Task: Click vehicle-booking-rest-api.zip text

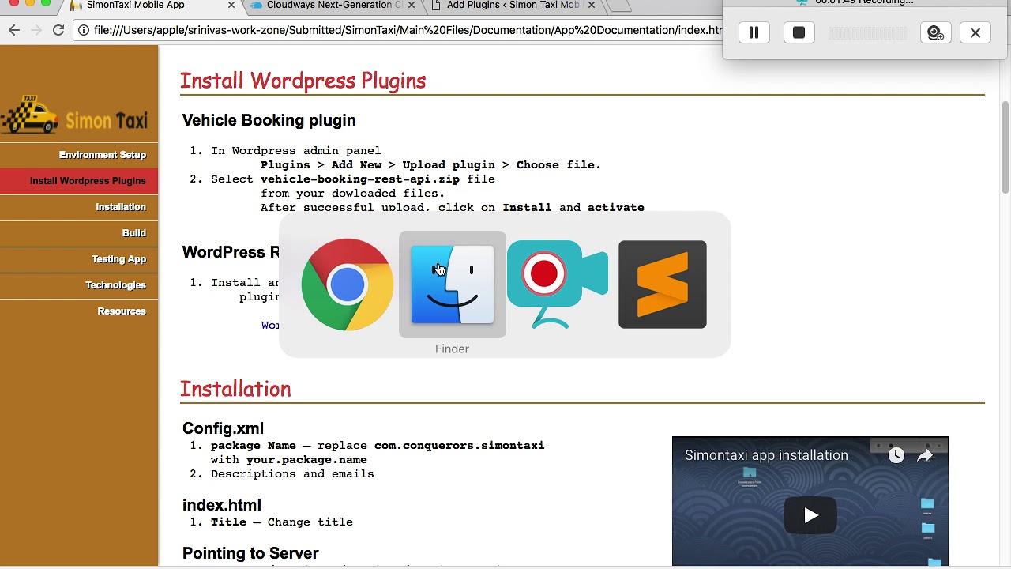Action: (x=360, y=179)
